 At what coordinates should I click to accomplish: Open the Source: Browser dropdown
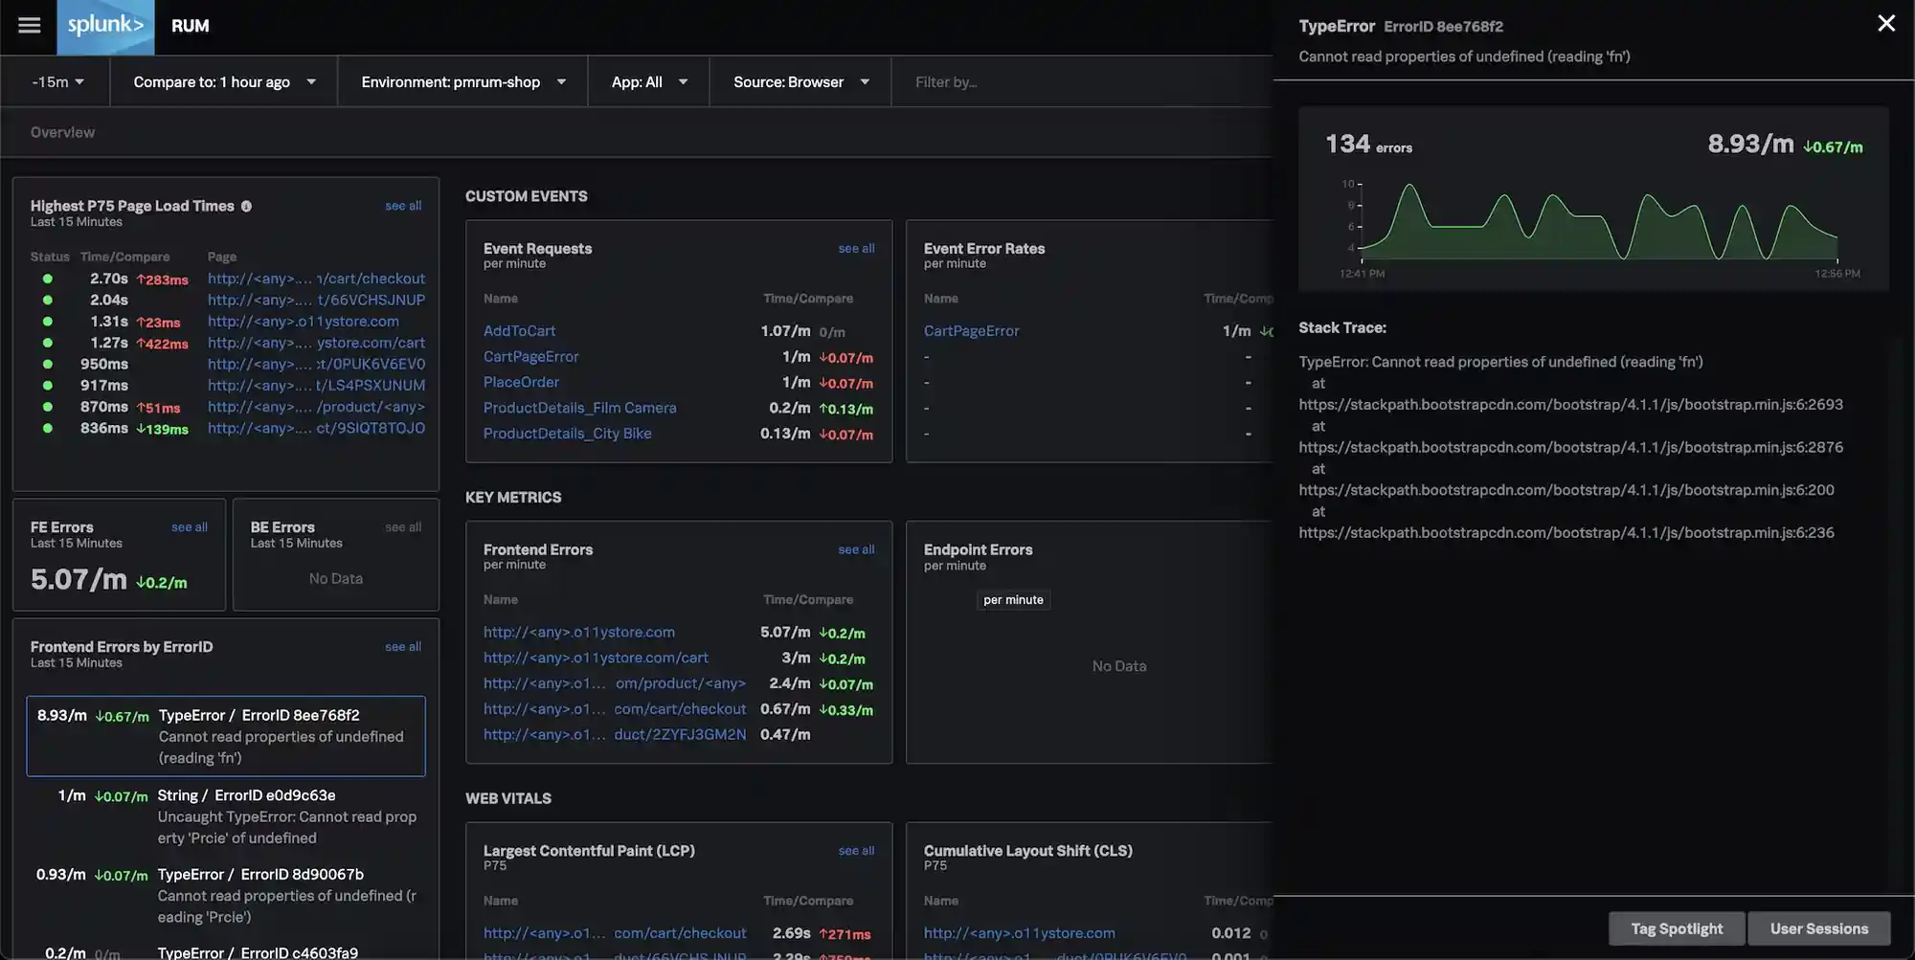point(800,82)
